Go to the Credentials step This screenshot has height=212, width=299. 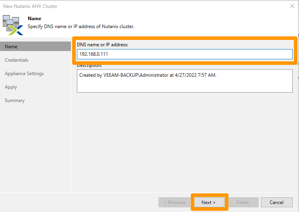(x=16, y=60)
